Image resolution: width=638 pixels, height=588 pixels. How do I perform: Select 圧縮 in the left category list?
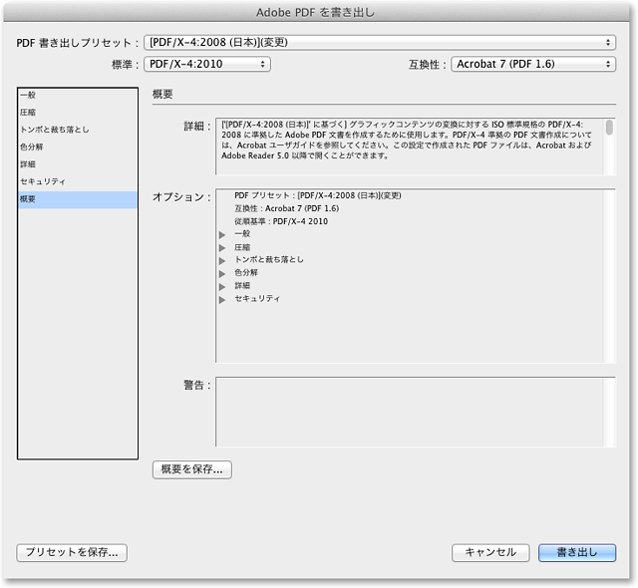click(77, 113)
